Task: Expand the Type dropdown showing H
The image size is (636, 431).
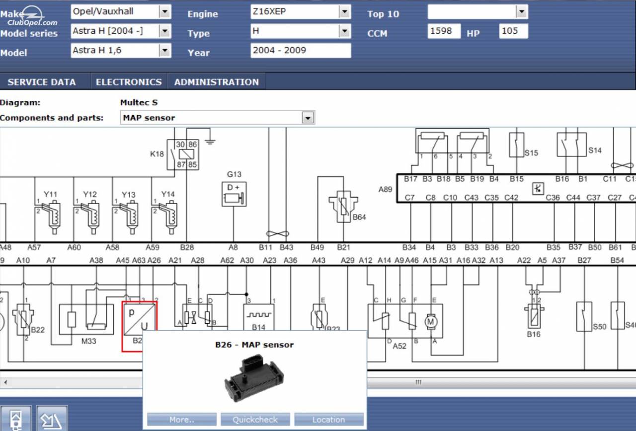Action: point(344,31)
